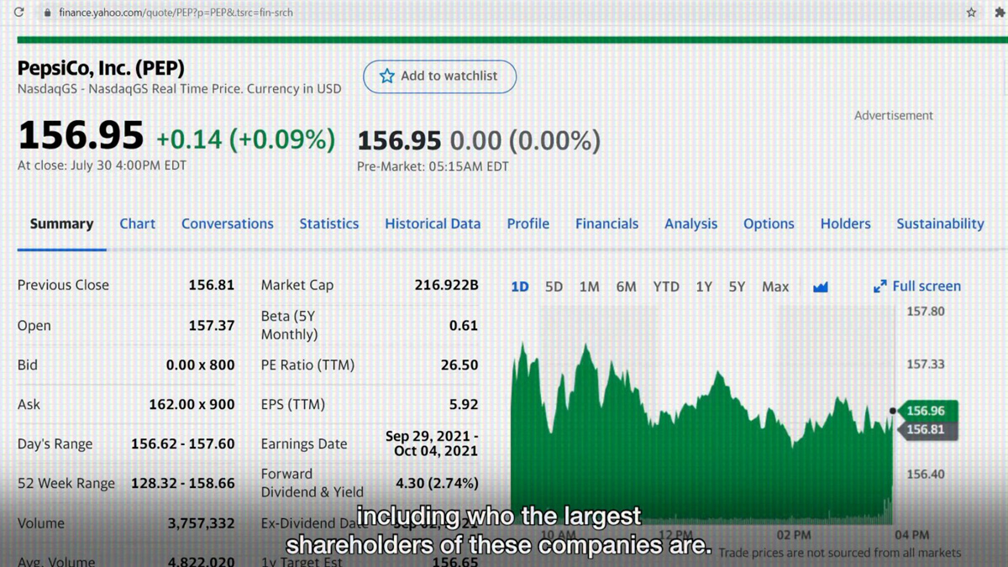View the Holders tab
Viewport: 1008px width, 567px height.
click(845, 223)
